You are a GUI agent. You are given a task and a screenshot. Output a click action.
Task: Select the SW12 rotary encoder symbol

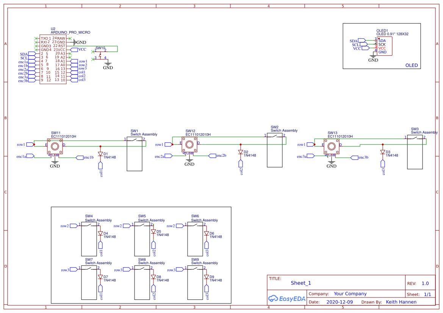(189, 144)
